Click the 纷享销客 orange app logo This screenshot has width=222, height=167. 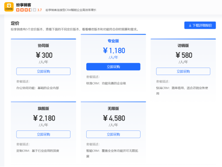pos(9,7)
